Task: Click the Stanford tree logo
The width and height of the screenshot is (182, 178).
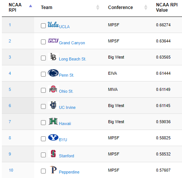Action: coord(53,154)
